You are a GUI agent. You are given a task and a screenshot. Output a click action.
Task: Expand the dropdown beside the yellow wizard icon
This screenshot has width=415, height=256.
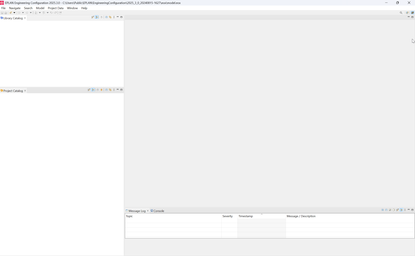(14, 13)
